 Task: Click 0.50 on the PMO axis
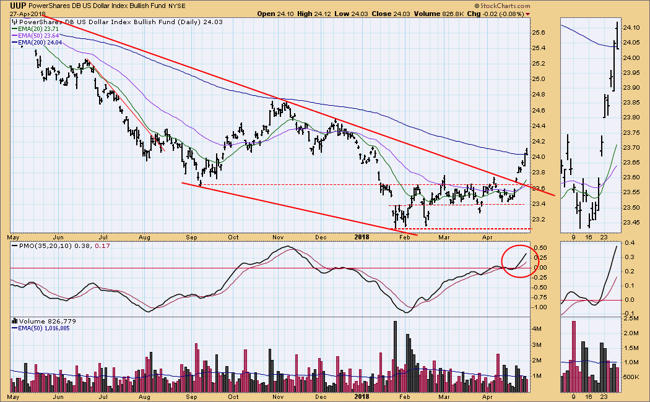[540, 248]
